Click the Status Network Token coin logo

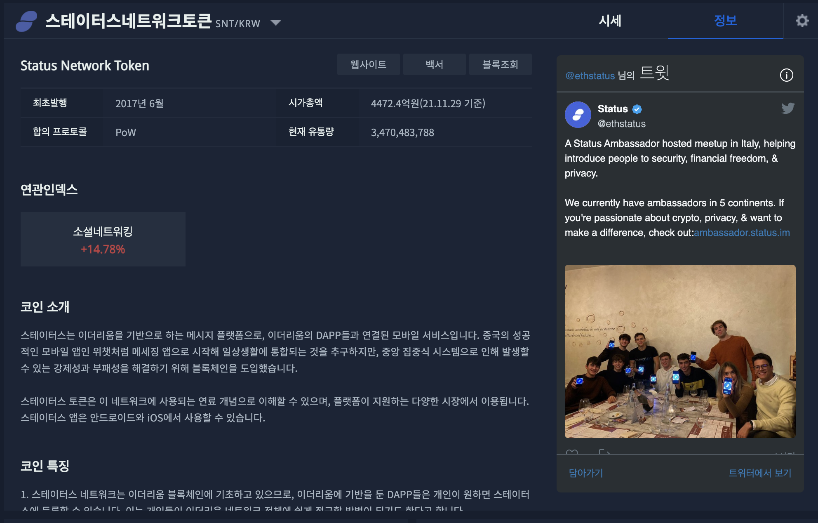pos(26,21)
